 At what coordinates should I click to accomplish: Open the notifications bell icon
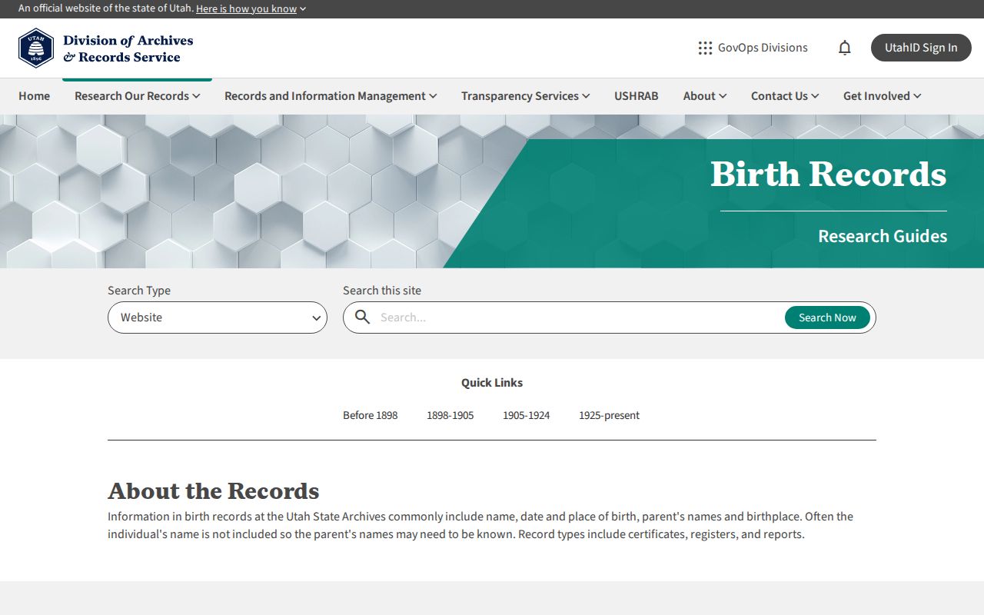tap(845, 48)
